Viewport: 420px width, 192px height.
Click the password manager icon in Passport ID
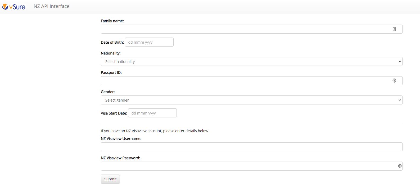coord(394,81)
